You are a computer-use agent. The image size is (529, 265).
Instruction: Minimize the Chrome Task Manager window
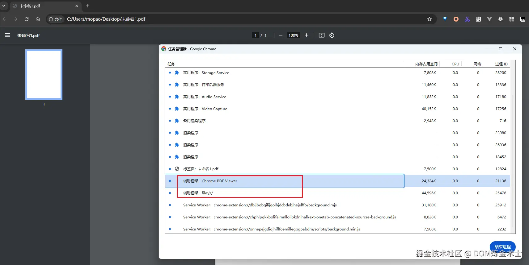pos(487,49)
